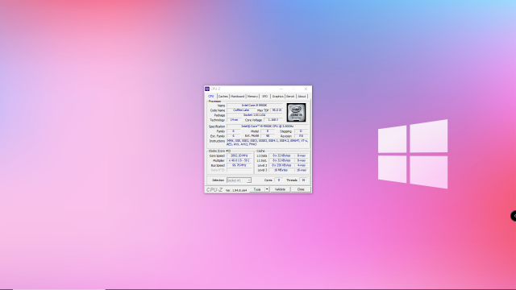Click the Level 3 cache size value

pos(281,170)
